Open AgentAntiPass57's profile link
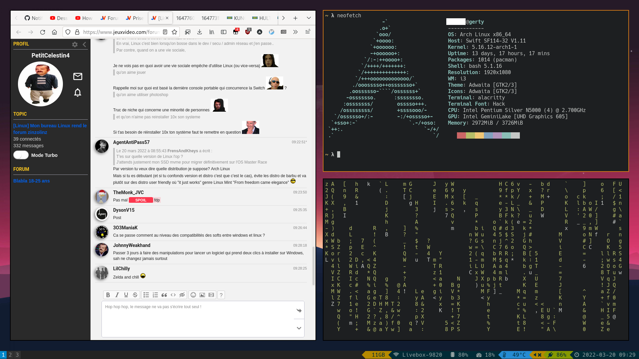 [x=131, y=142]
